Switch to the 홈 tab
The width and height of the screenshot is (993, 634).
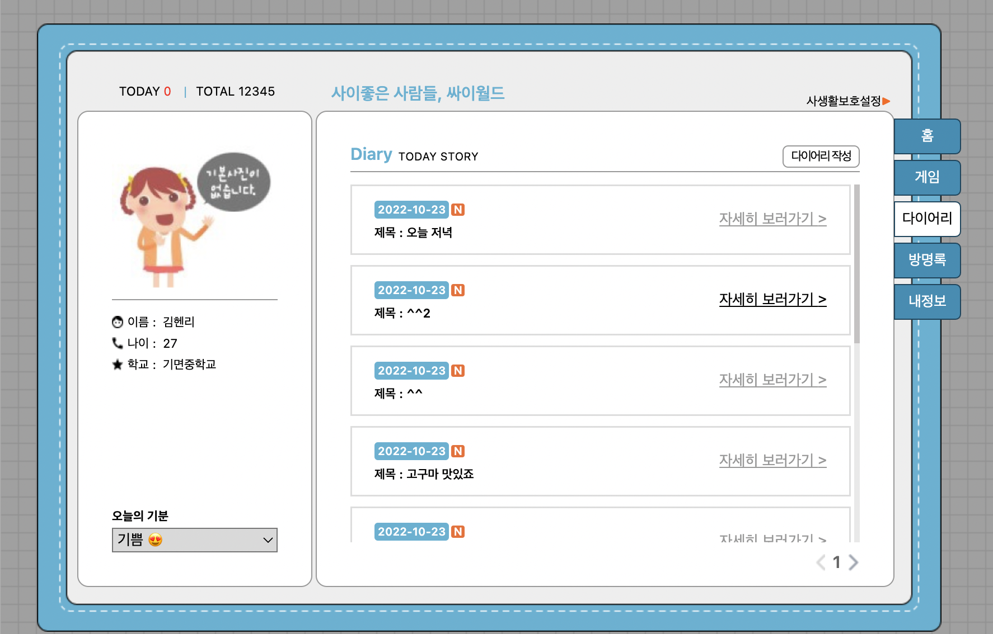click(927, 136)
